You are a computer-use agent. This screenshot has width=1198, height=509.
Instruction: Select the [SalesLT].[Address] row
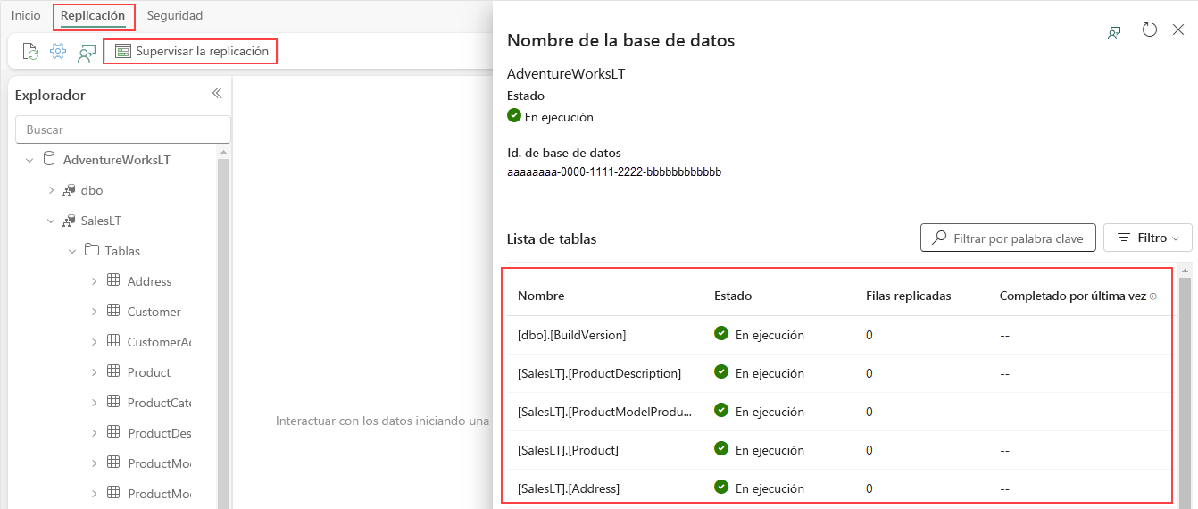coord(838,487)
